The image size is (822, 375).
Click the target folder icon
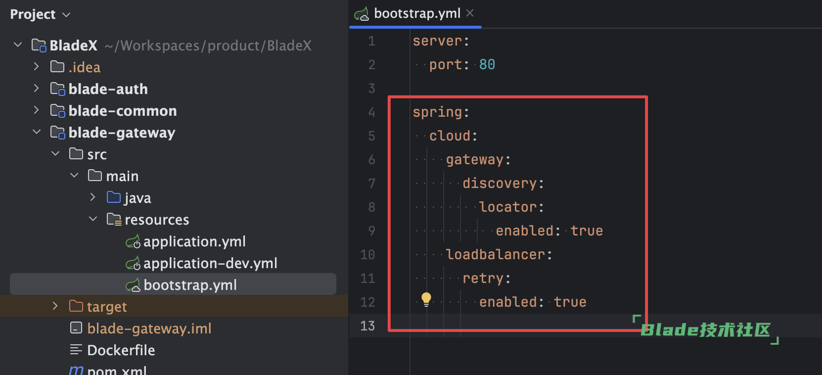coord(76,306)
